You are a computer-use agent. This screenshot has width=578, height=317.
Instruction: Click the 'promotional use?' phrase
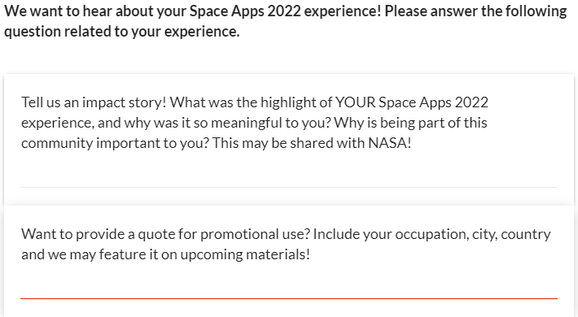point(255,234)
